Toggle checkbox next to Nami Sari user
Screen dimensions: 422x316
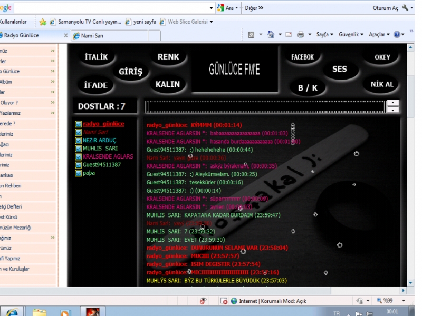click(x=78, y=132)
